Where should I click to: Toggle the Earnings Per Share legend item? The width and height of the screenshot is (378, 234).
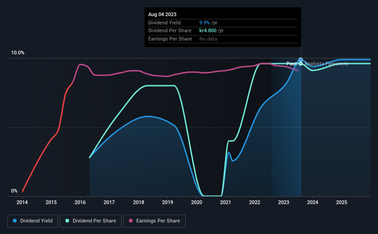coord(155,221)
